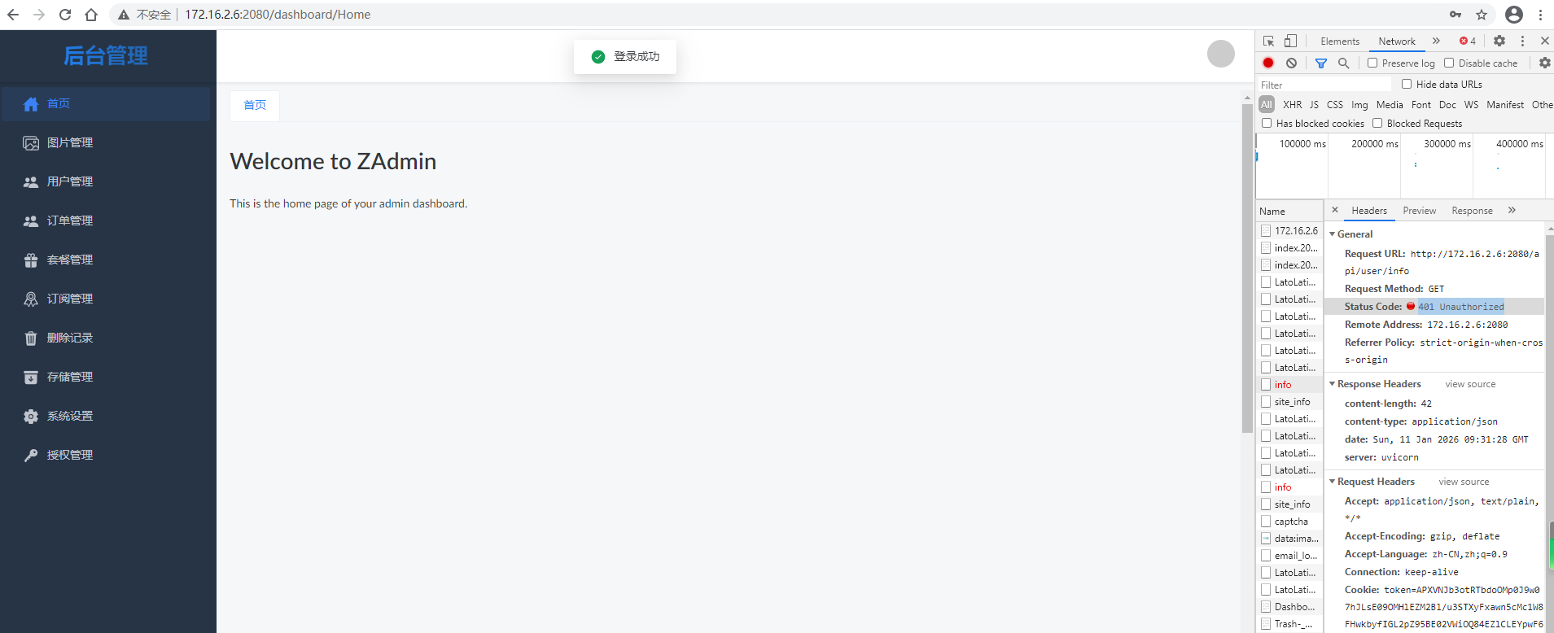Click the Filter input field
Viewport: 1554px width, 633px height.
click(x=1323, y=85)
